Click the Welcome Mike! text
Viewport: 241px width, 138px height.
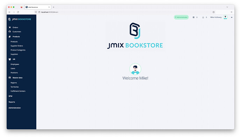(x=135, y=78)
